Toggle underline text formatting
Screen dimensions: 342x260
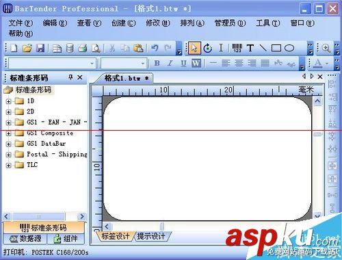pos(183,63)
